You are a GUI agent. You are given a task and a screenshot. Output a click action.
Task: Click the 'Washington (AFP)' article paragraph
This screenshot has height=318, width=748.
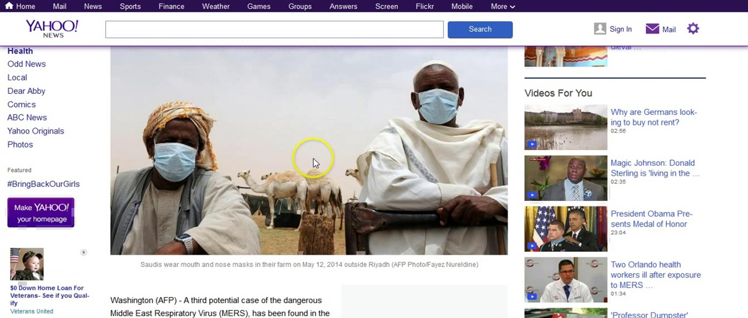(x=220, y=307)
